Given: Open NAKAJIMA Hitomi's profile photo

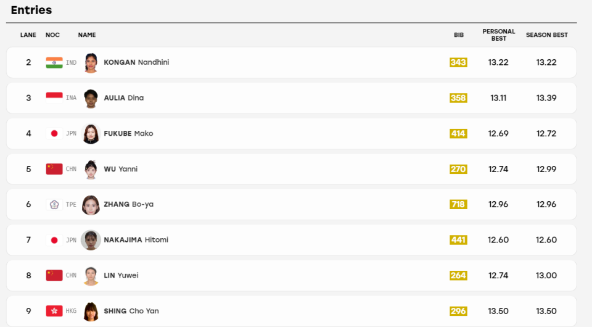Looking at the screenshot, I should [91, 240].
